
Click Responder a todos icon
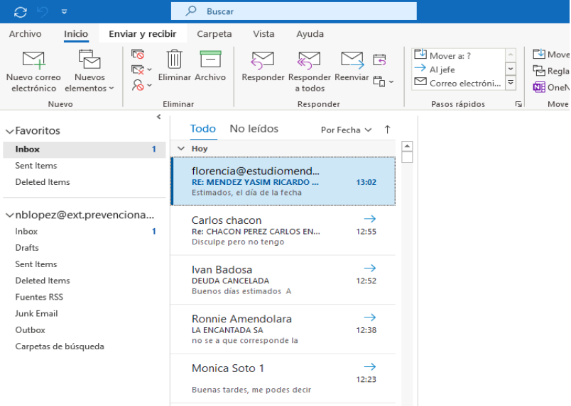click(309, 60)
